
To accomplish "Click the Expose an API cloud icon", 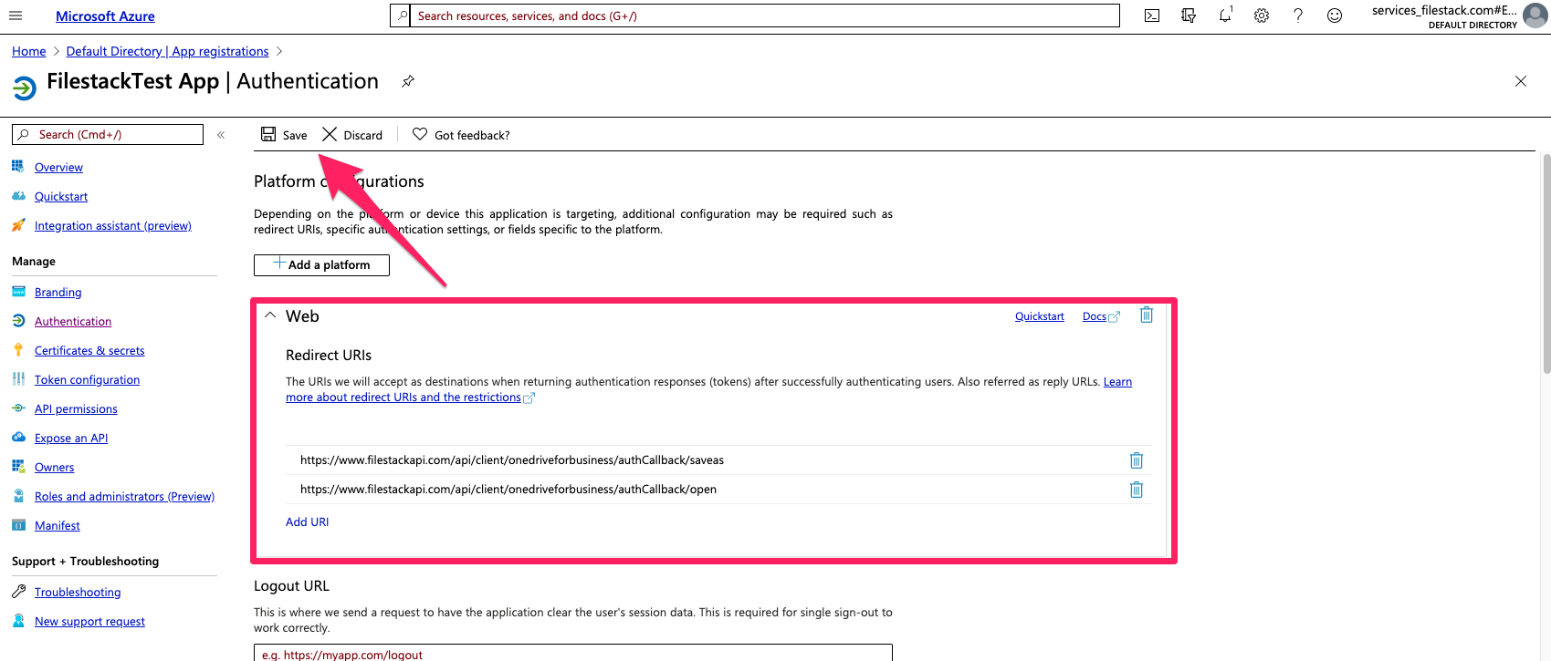I will click(18, 438).
